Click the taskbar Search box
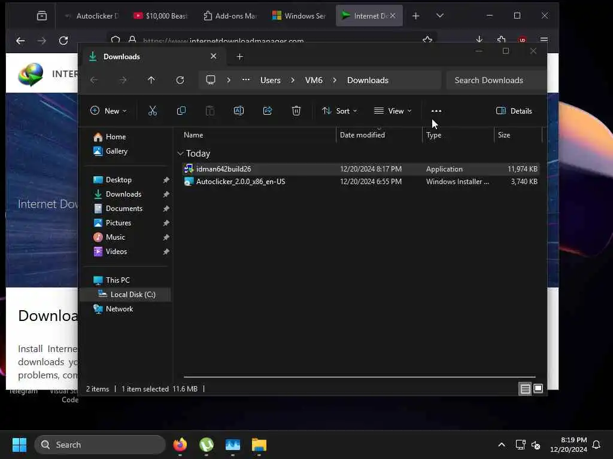 click(x=100, y=445)
